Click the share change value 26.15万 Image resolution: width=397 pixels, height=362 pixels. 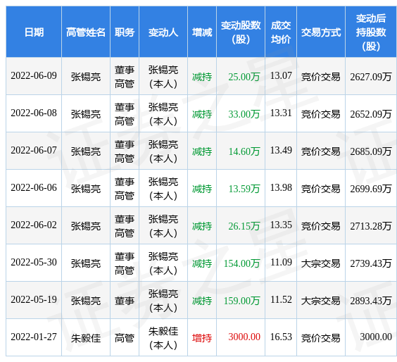pyautogui.click(x=244, y=226)
